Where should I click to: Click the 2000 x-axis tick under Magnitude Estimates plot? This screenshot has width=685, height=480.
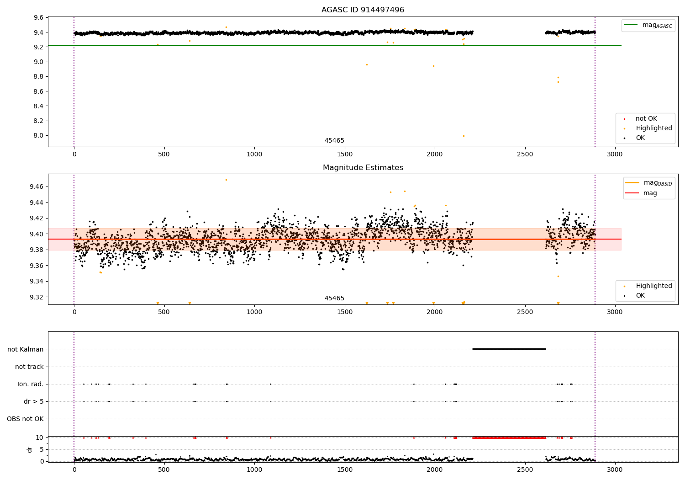(x=435, y=312)
